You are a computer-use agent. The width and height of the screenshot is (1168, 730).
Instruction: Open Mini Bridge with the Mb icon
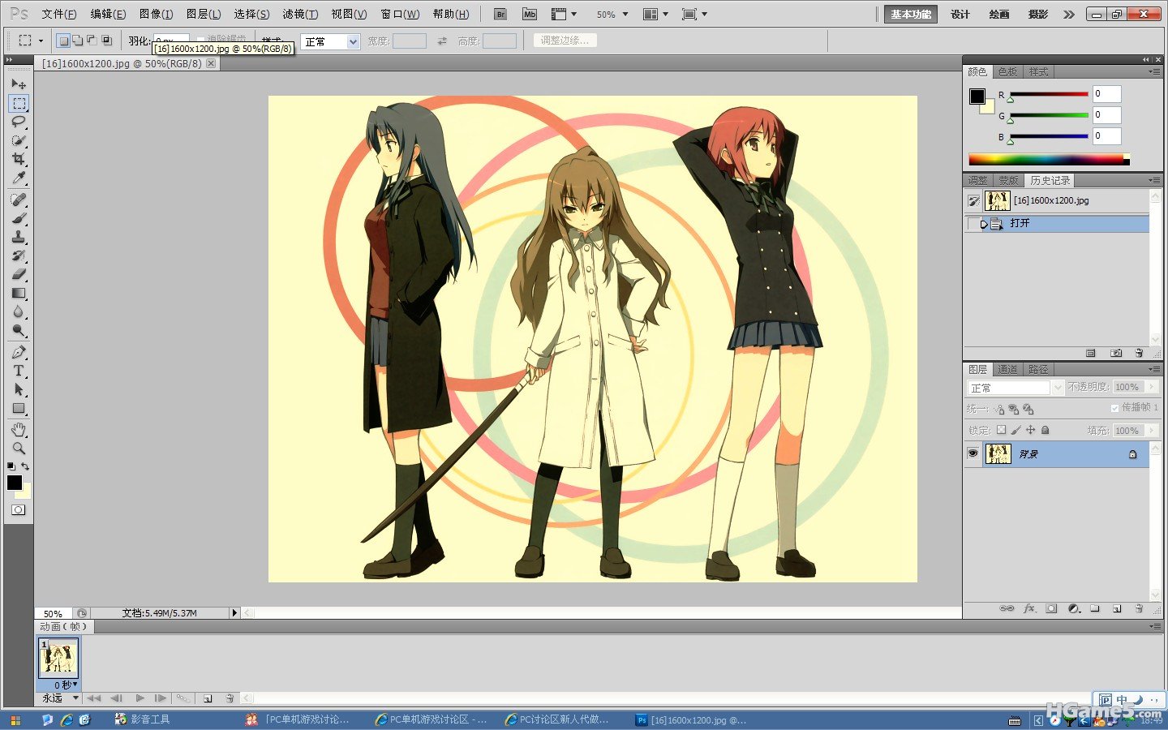[530, 14]
